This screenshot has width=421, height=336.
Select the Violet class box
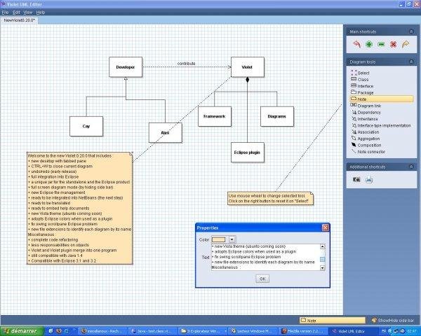[247, 67]
